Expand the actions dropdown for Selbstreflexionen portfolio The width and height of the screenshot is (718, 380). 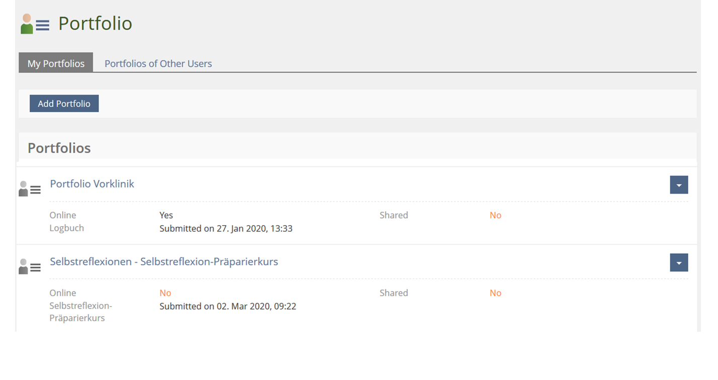click(679, 262)
